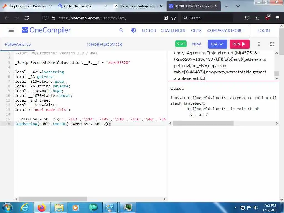Open the OneCompiler hamburger menu
The height and width of the screenshot is (213, 284).
pos(11,30)
